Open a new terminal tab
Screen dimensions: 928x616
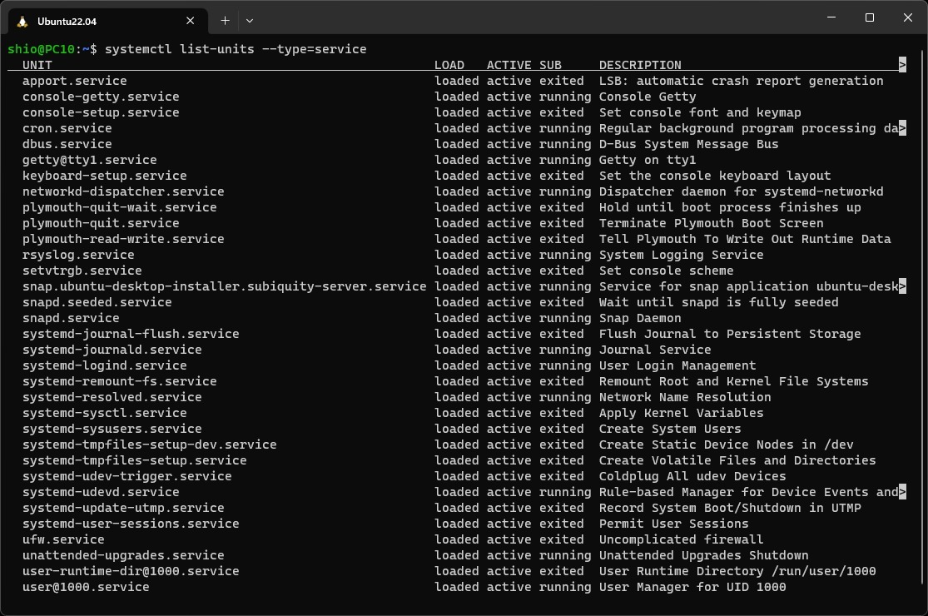point(225,21)
